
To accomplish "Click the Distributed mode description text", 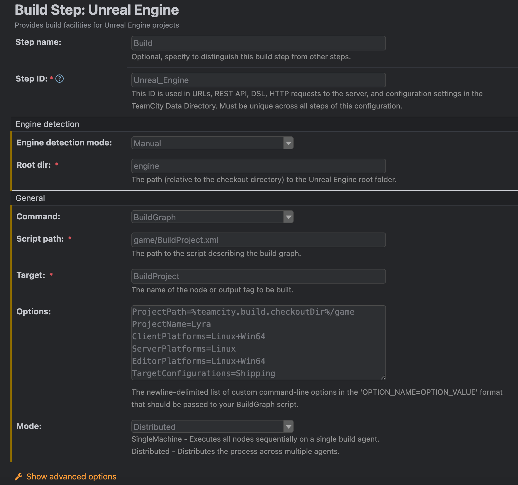I will pyautogui.click(x=236, y=452).
